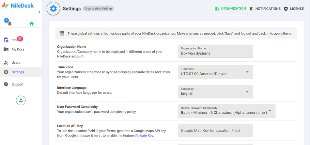This screenshot has height=145, width=310.
Task: Click the NileDesk logo
Action: coord(18,6)
